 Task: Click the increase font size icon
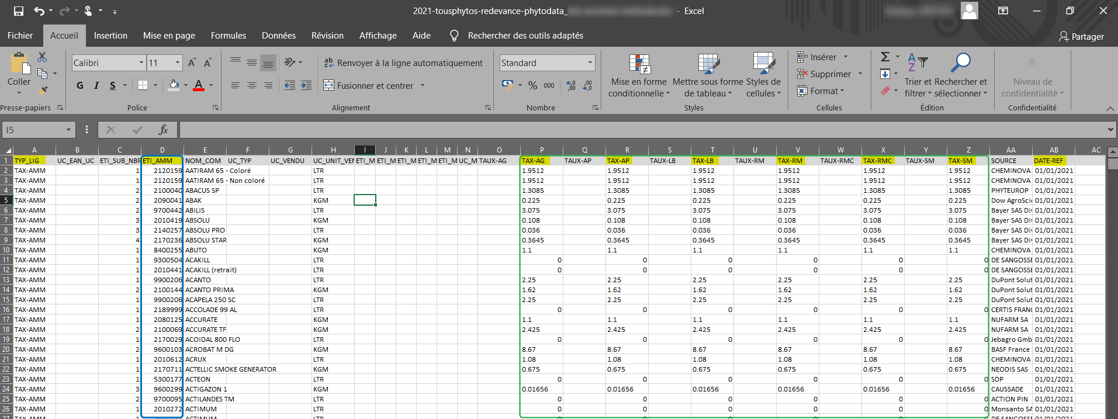click(x=192, y=63)
